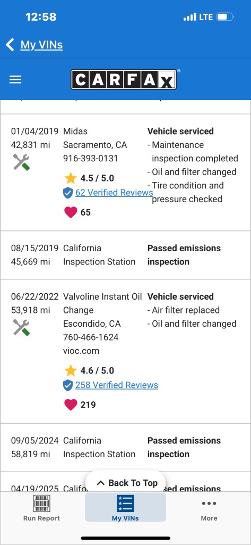The image size is (251, 545).
Task: Tap the Back To Top button
Action: (125, 483)
